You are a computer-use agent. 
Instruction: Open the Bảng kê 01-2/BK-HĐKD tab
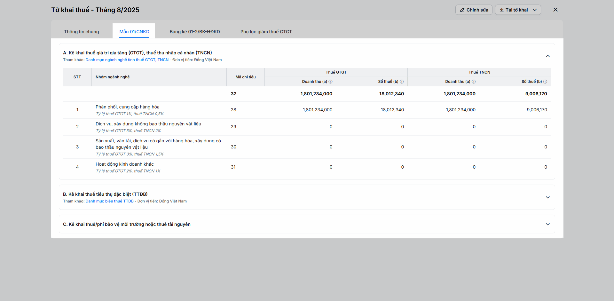coord(194,32)
